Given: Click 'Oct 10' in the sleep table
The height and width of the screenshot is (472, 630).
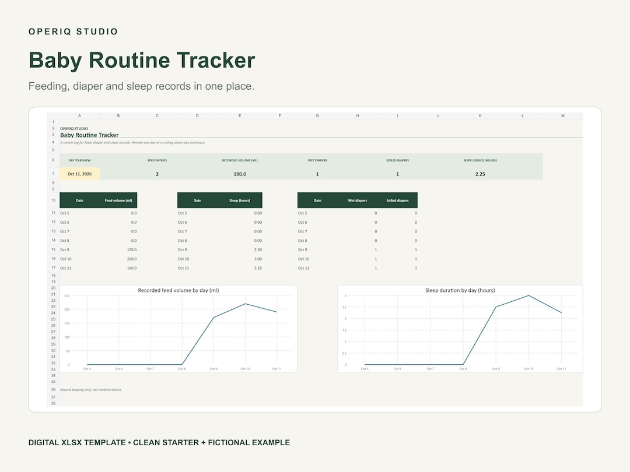Looking at the screenshot, I should point(184,259).
